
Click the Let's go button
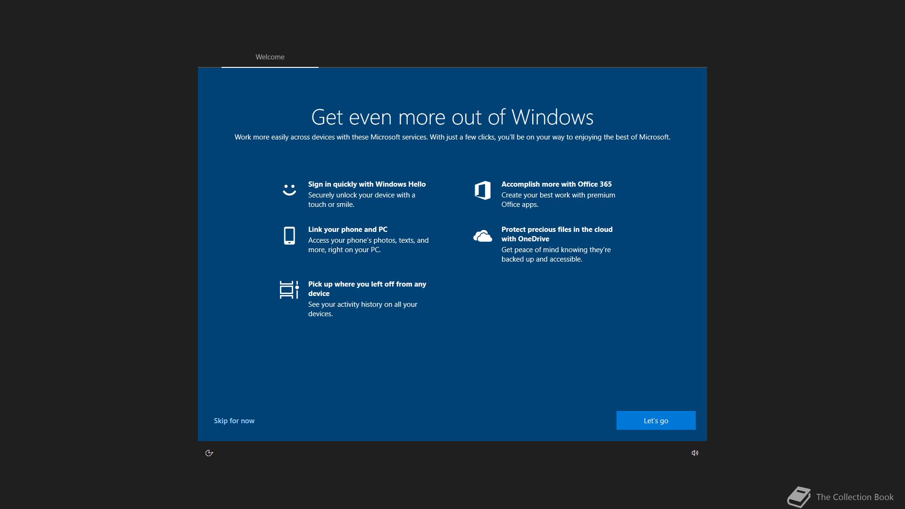(x=656, y=420)
